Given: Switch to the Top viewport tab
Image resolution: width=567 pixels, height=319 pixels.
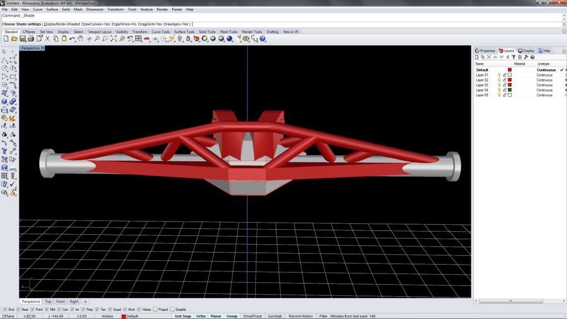Looking at the screenshot, I should 48,302.
